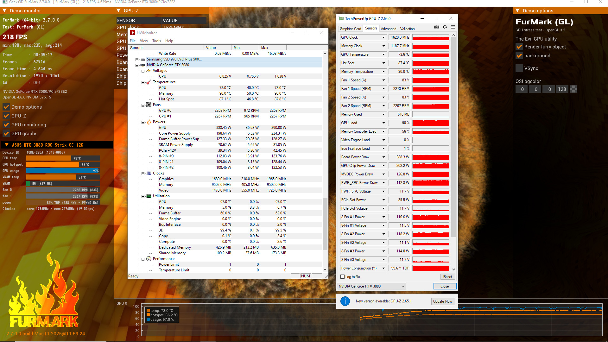This screenshot has width=608, height=342.
Task: Click the GPU usage 97% bar
Action: [63, 171]
